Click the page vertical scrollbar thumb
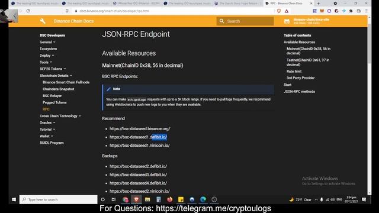Screen dimensions: 379x213 [x=370, y=44]
